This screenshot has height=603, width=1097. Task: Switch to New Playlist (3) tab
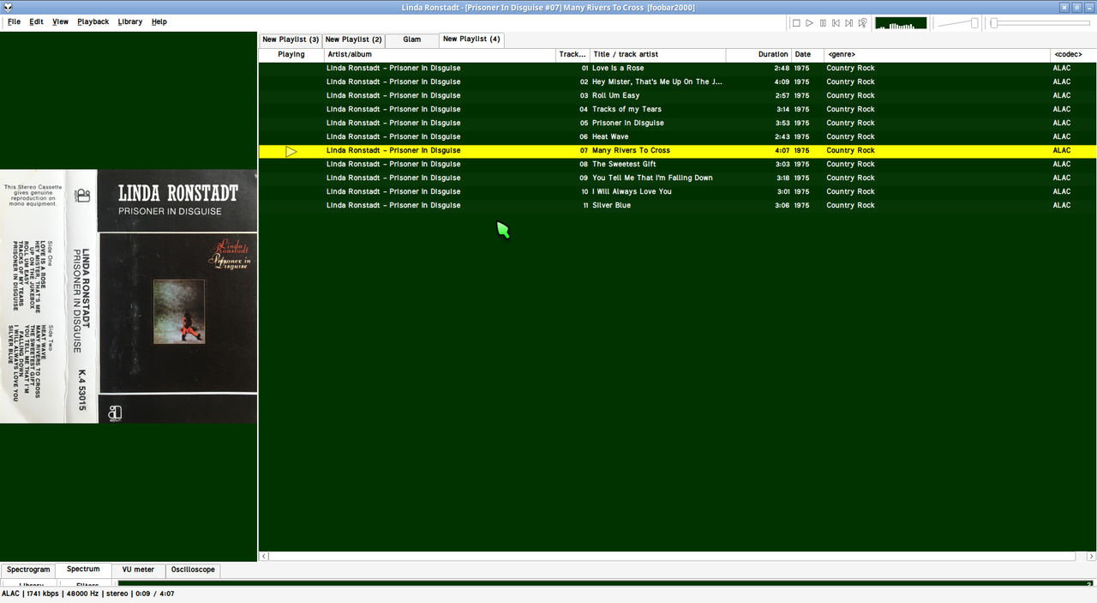(291, 39)
